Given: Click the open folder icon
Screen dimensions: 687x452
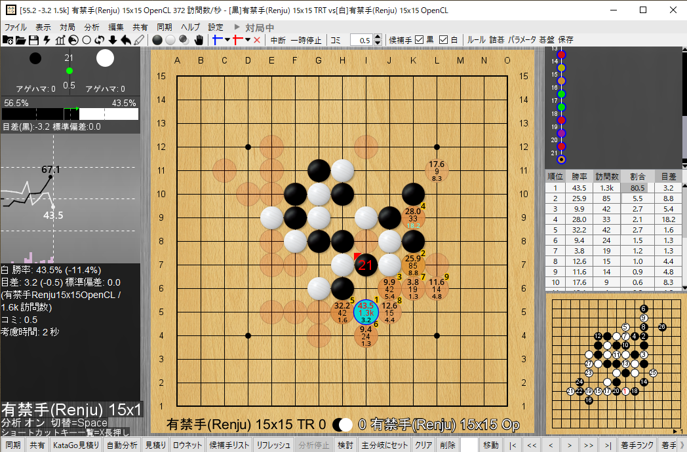Looking at the screenshot, I should tap(21, 40).
